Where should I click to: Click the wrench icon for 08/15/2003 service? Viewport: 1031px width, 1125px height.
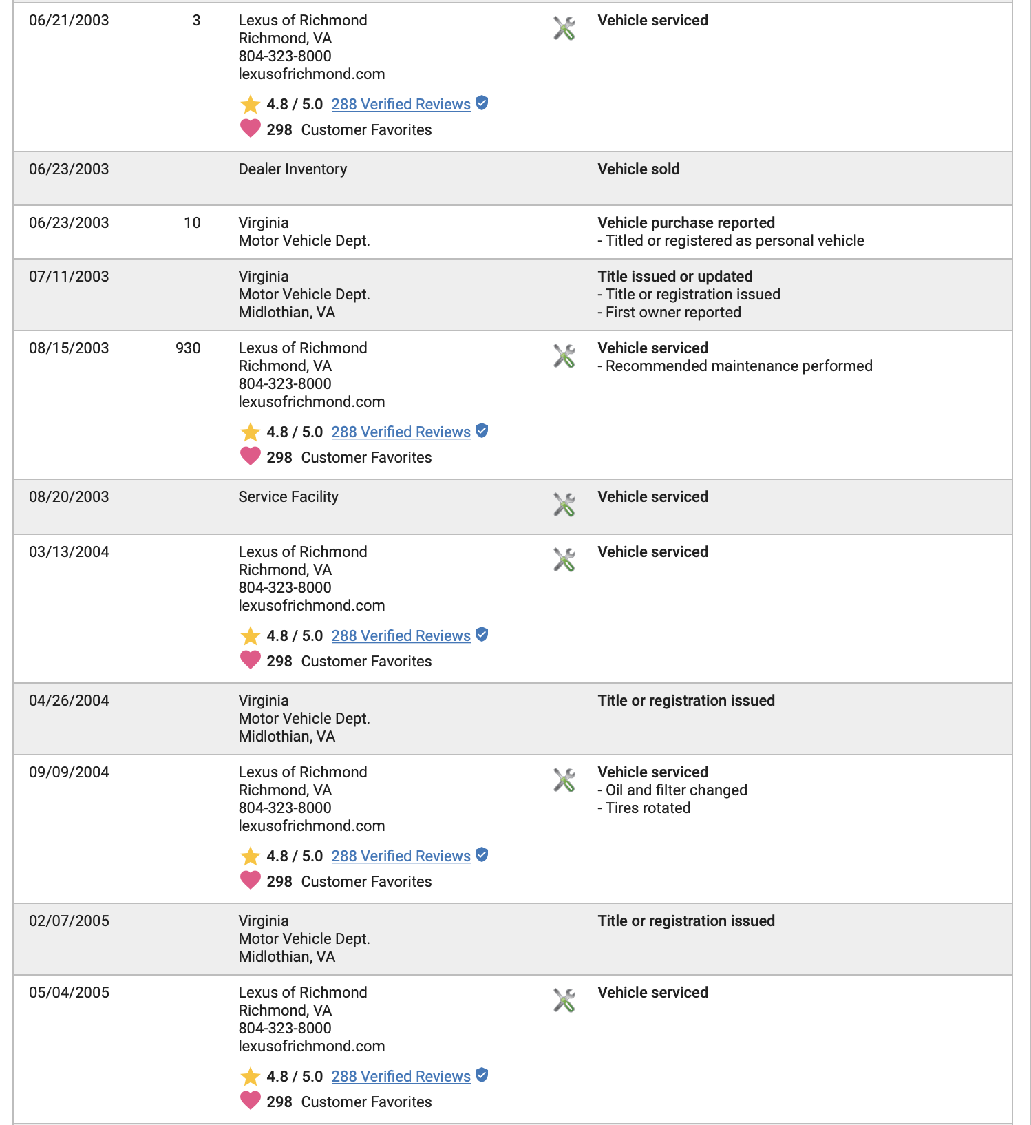coord(564,356)
